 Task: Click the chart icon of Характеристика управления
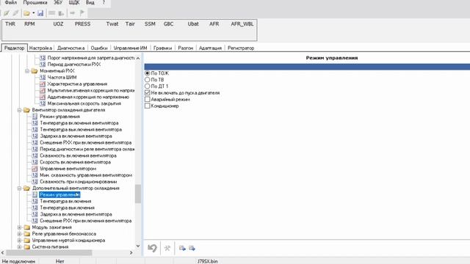pyautogui.click(x=43, y=84)
